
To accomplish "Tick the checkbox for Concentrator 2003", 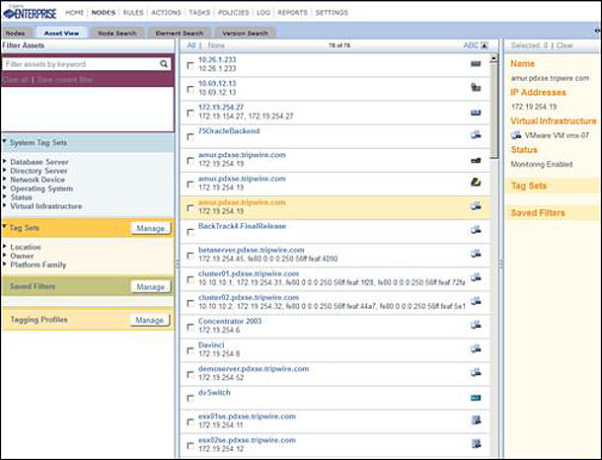I will point(190,327).
